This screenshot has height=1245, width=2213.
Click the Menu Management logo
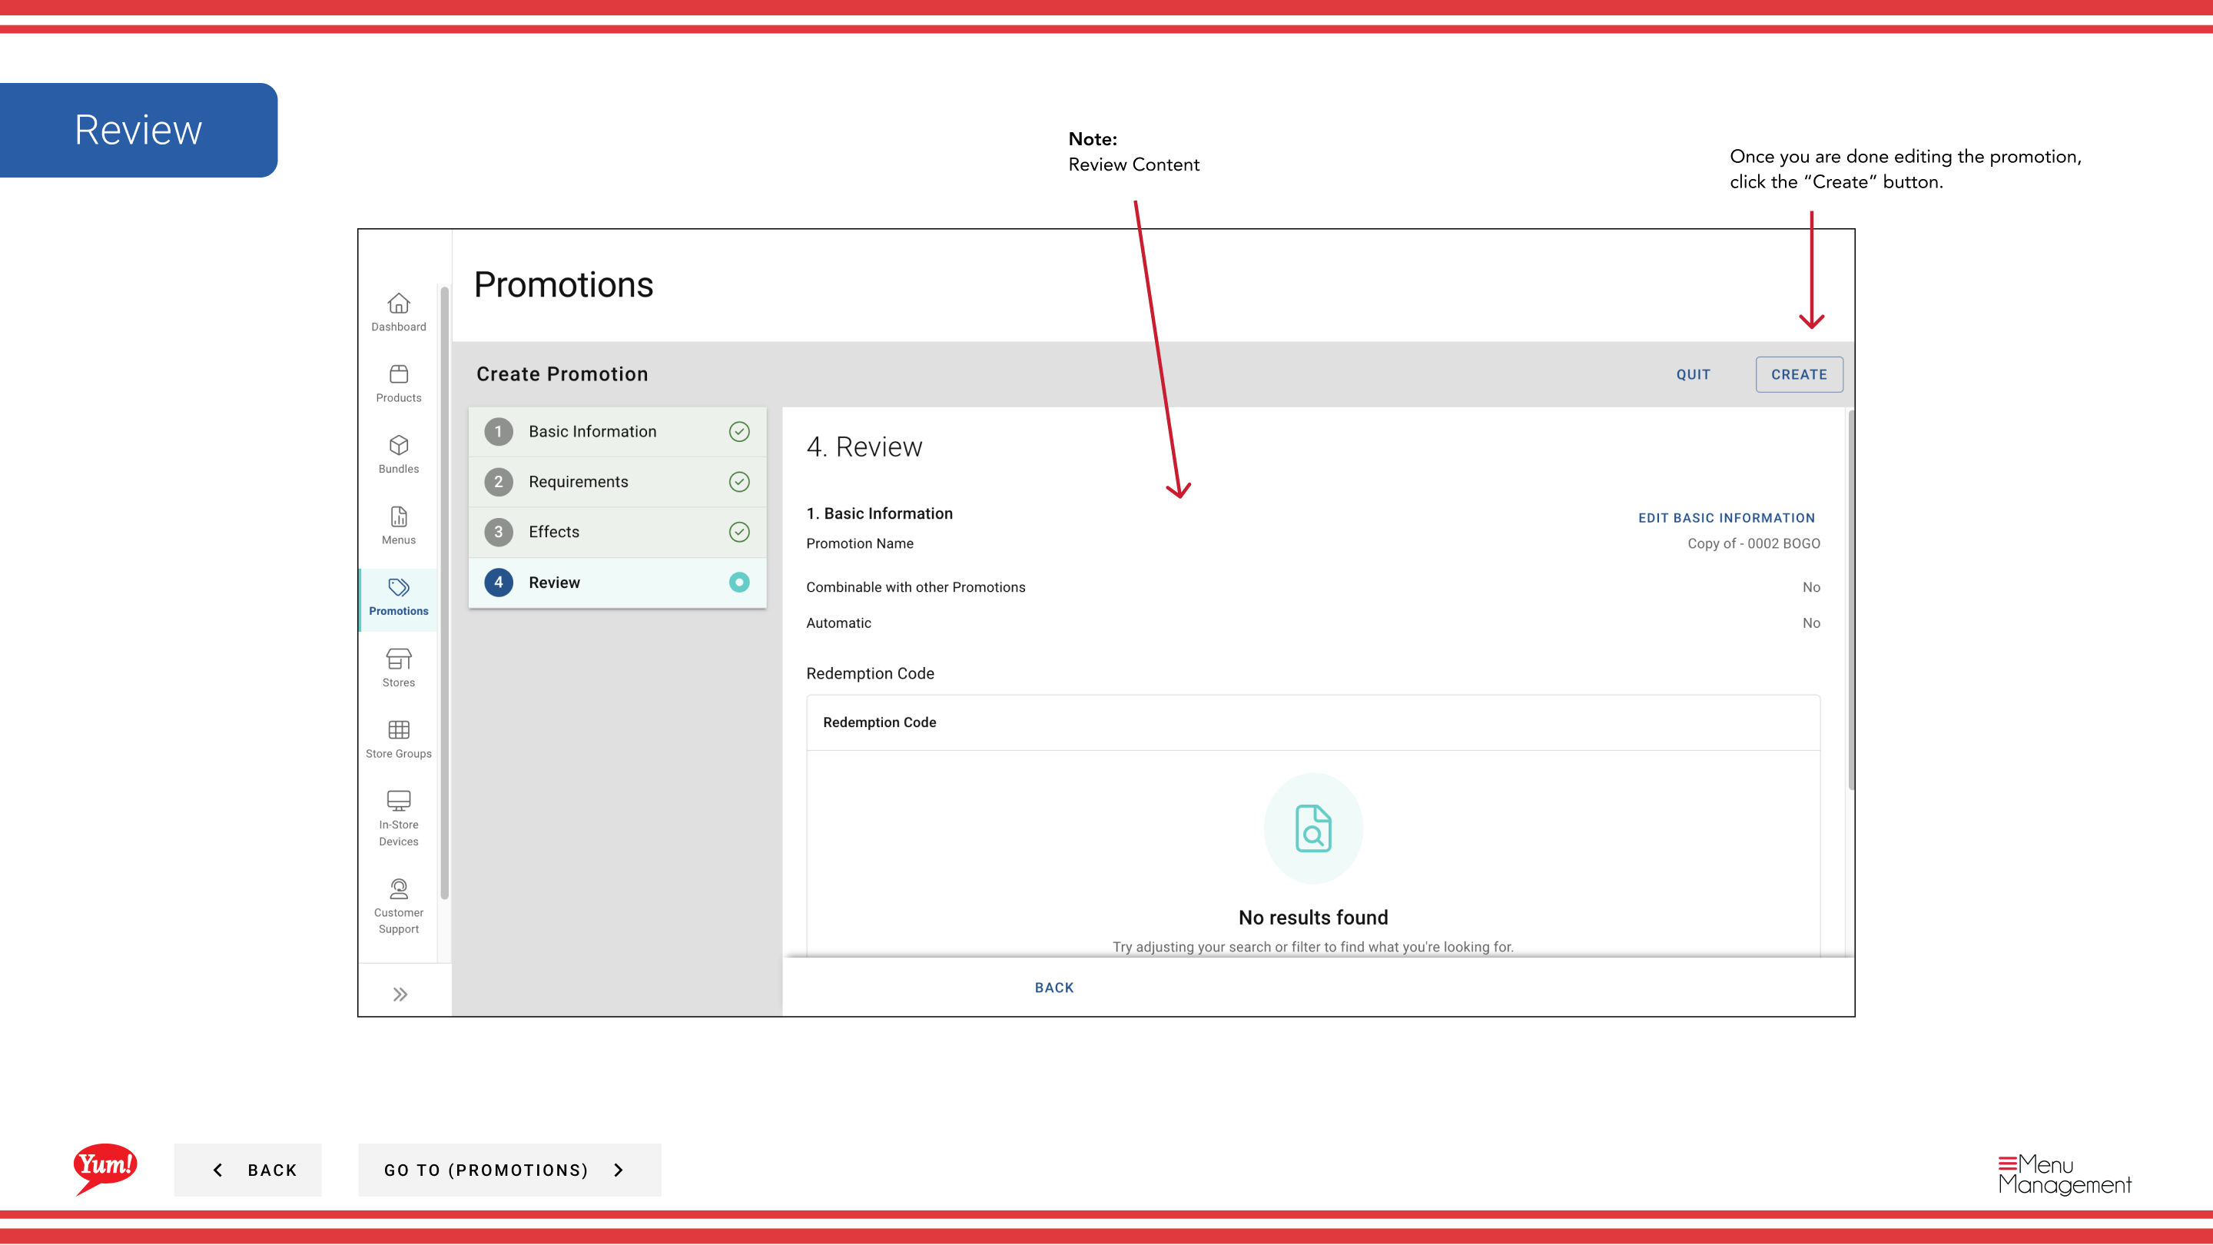(x=2065, y=1174)
